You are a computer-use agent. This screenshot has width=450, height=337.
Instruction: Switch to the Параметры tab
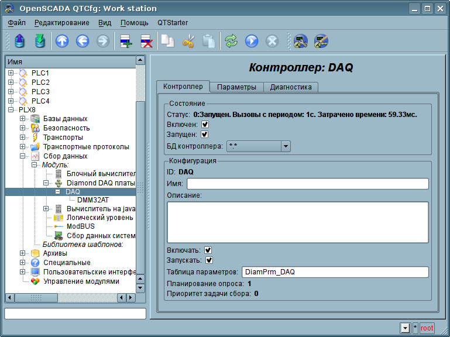[x=236, y=87]
